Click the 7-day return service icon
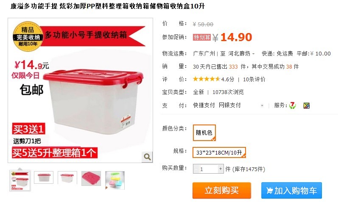The height and width of the screenshot is (202, 338). (293, 105)
